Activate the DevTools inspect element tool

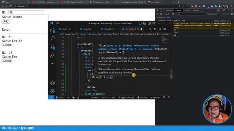coord(158,11)
